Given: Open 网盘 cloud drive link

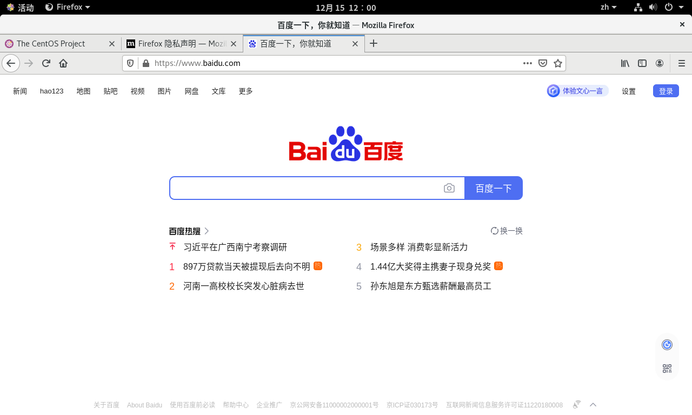Looking at the screenshot, I should tap(192, 91).
